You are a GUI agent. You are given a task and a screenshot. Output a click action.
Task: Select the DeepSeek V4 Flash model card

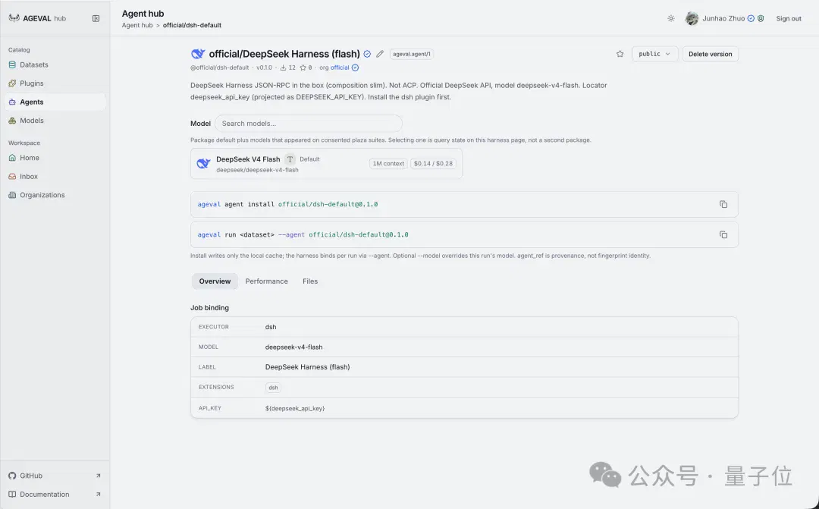(326, 164)
